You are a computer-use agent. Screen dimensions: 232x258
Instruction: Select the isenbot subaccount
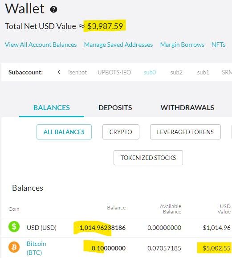[x=77, y=72]
